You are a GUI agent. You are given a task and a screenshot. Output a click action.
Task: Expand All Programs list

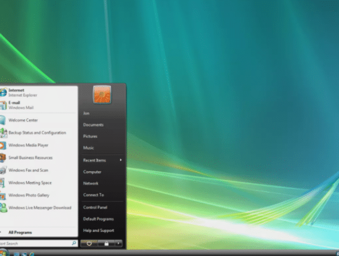click(x=20, y=232)
